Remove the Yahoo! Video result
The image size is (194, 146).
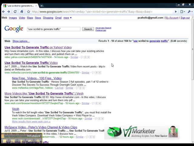89,57
